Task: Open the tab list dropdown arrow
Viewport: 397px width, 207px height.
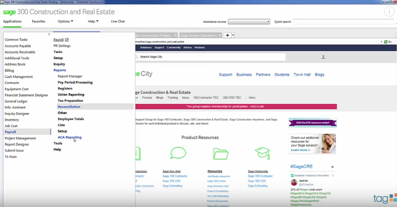Action: tap(233, 35)
